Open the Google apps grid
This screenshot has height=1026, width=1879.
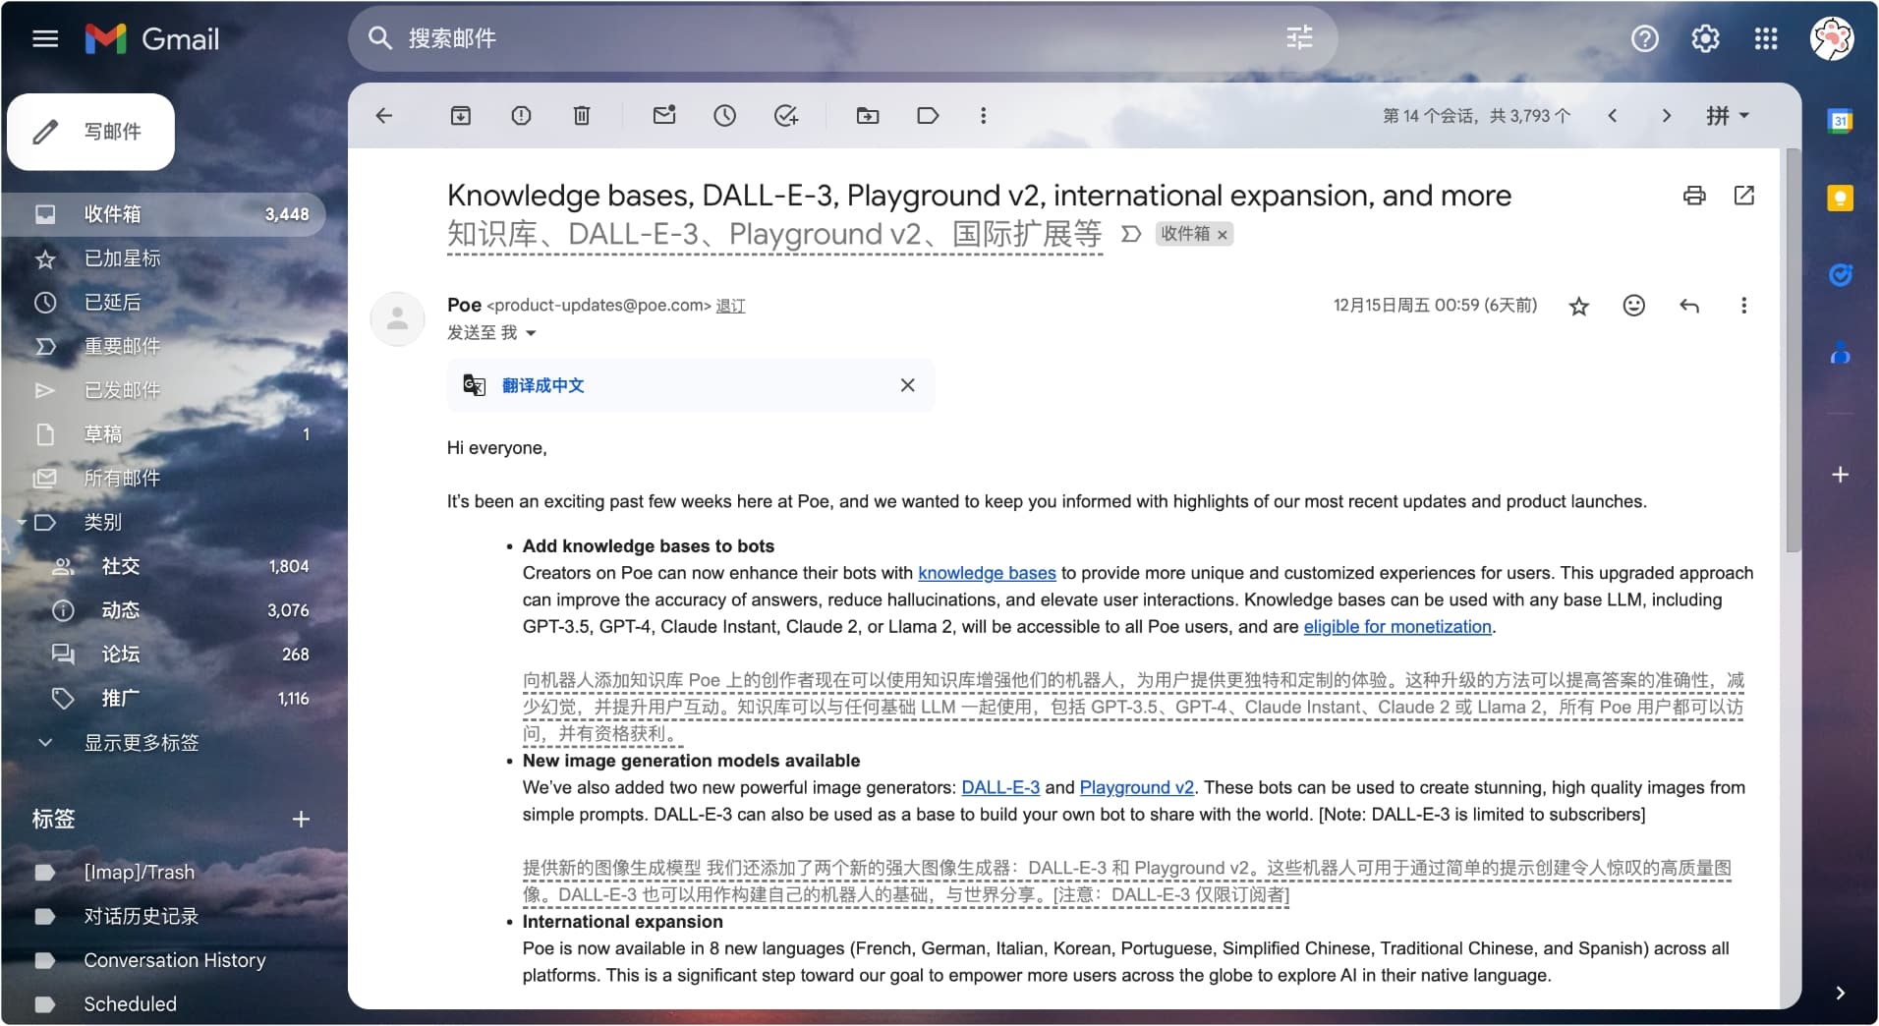pyautogui.click(x=1766, y=38)
